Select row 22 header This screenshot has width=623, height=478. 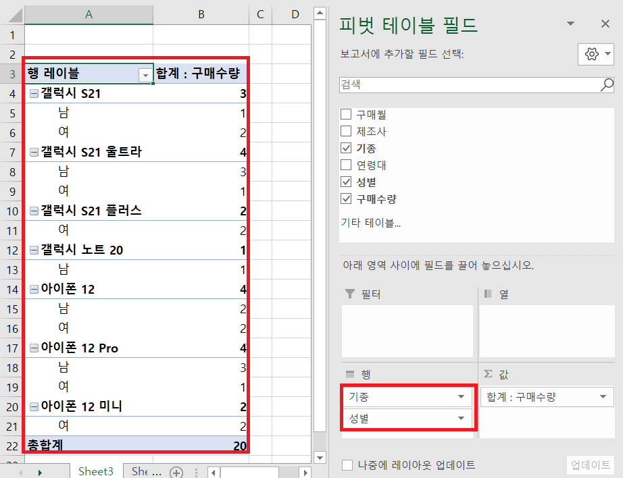coord(12,446)
